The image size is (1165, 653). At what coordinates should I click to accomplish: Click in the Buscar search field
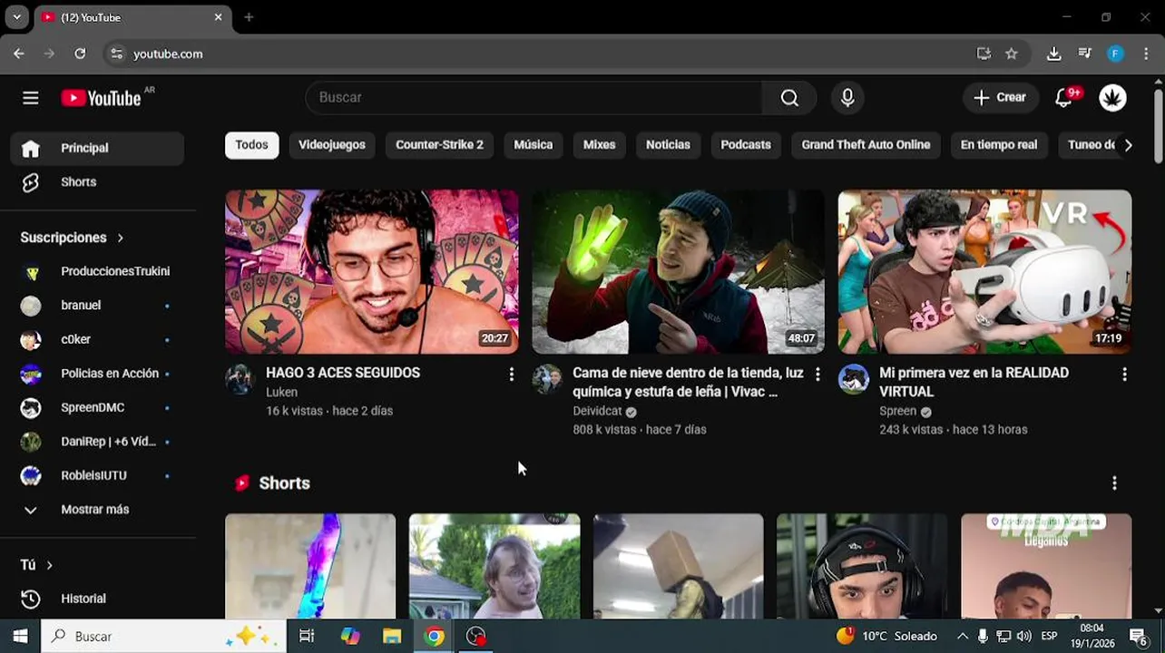pos(534,98)
